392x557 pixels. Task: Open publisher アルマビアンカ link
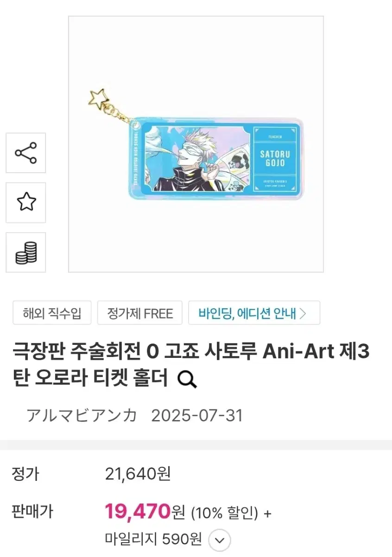(82, 415)
